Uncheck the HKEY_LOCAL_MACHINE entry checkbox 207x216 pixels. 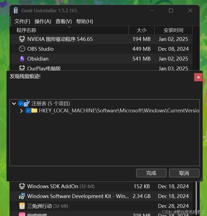pyautogui.click(x=28, y=110)
